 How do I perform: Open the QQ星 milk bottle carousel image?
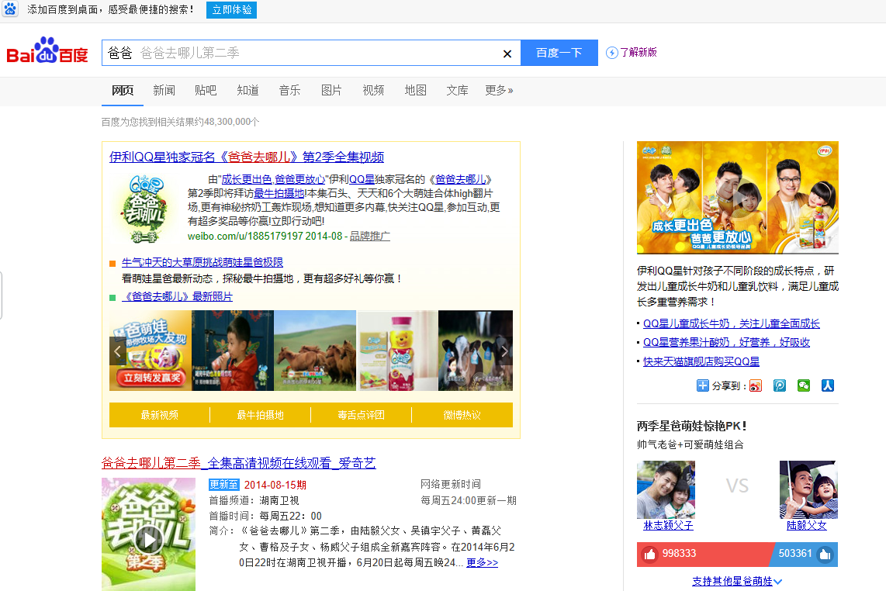[398, 351]
